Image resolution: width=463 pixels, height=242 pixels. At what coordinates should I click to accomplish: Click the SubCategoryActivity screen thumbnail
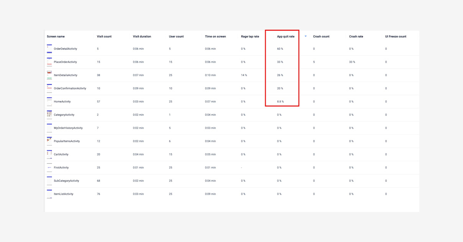click(x=49, y=180)
